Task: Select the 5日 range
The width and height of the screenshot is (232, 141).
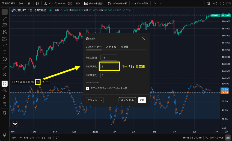Action: [44, 138]
